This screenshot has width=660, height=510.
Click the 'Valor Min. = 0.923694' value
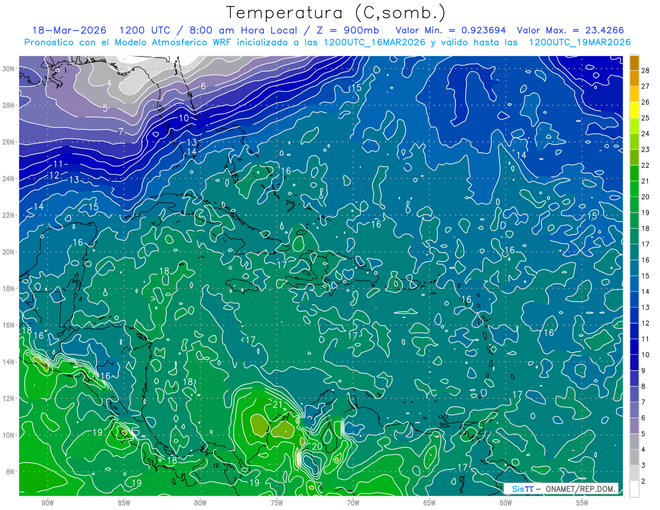click(450, 30)
